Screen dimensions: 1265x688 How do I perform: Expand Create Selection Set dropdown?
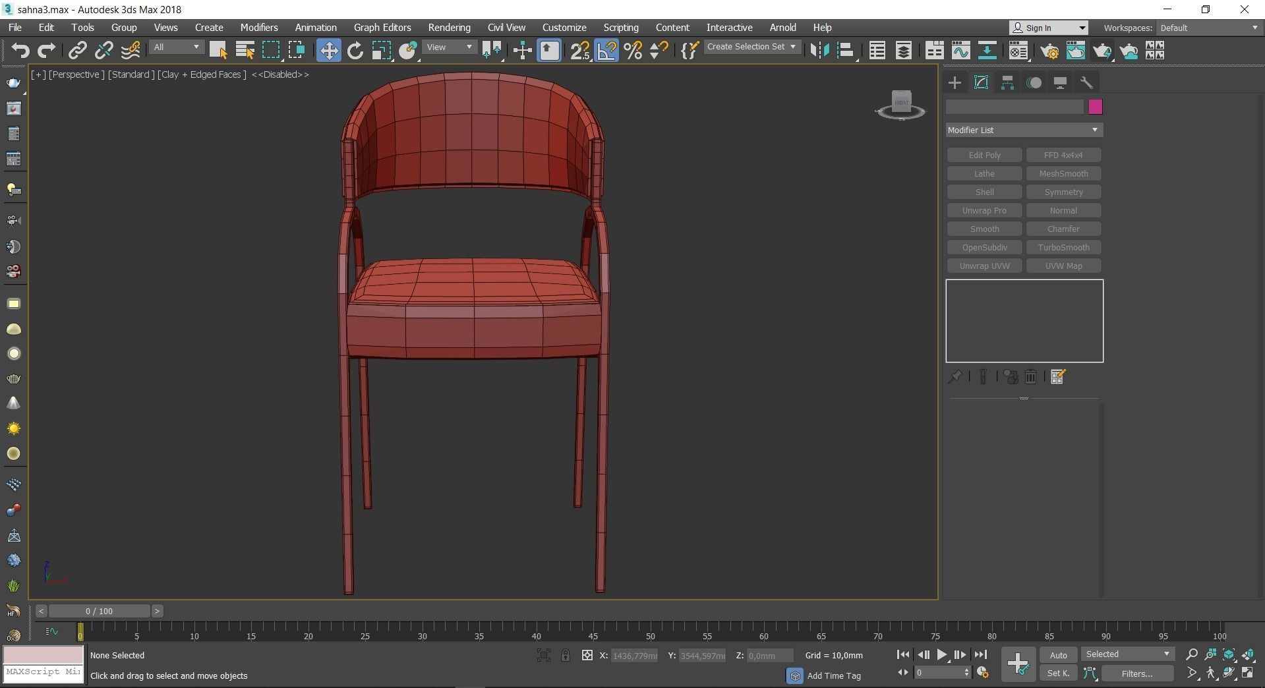pos(752,47)
